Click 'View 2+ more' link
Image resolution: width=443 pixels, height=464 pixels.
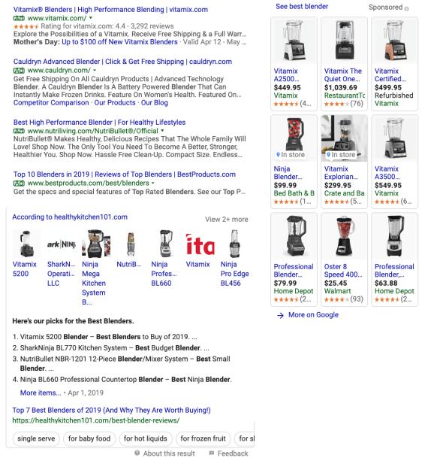click(x=226, y=220)
